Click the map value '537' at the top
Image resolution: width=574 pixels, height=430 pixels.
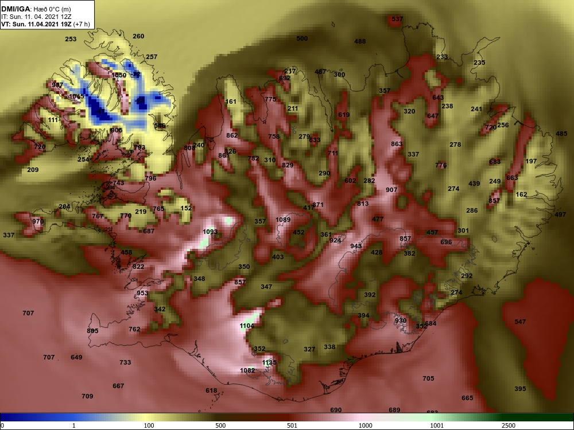(x=397, y=19)
